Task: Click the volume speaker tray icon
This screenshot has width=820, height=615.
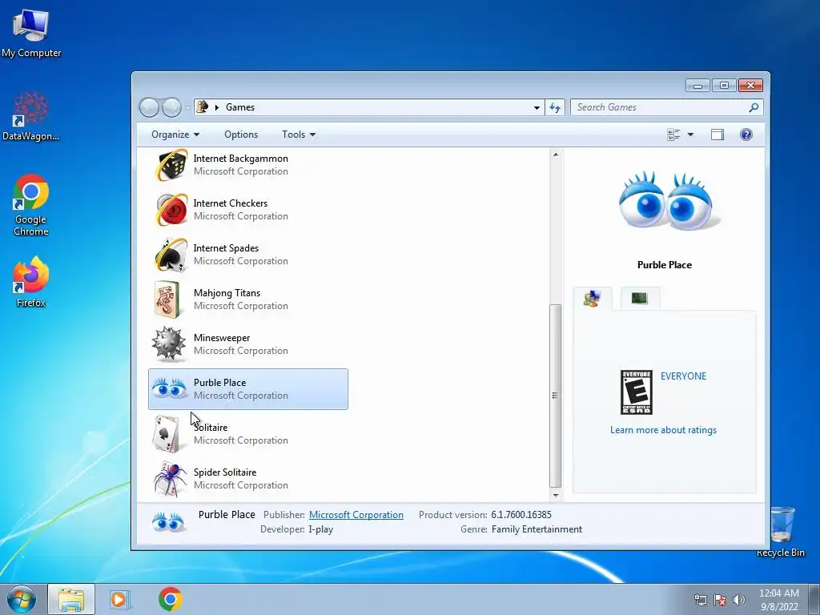Action: click(738, 600)
